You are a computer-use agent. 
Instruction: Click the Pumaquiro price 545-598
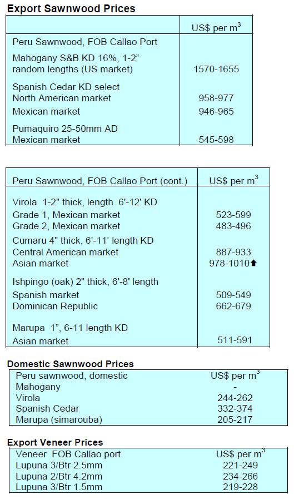[216, 140]
